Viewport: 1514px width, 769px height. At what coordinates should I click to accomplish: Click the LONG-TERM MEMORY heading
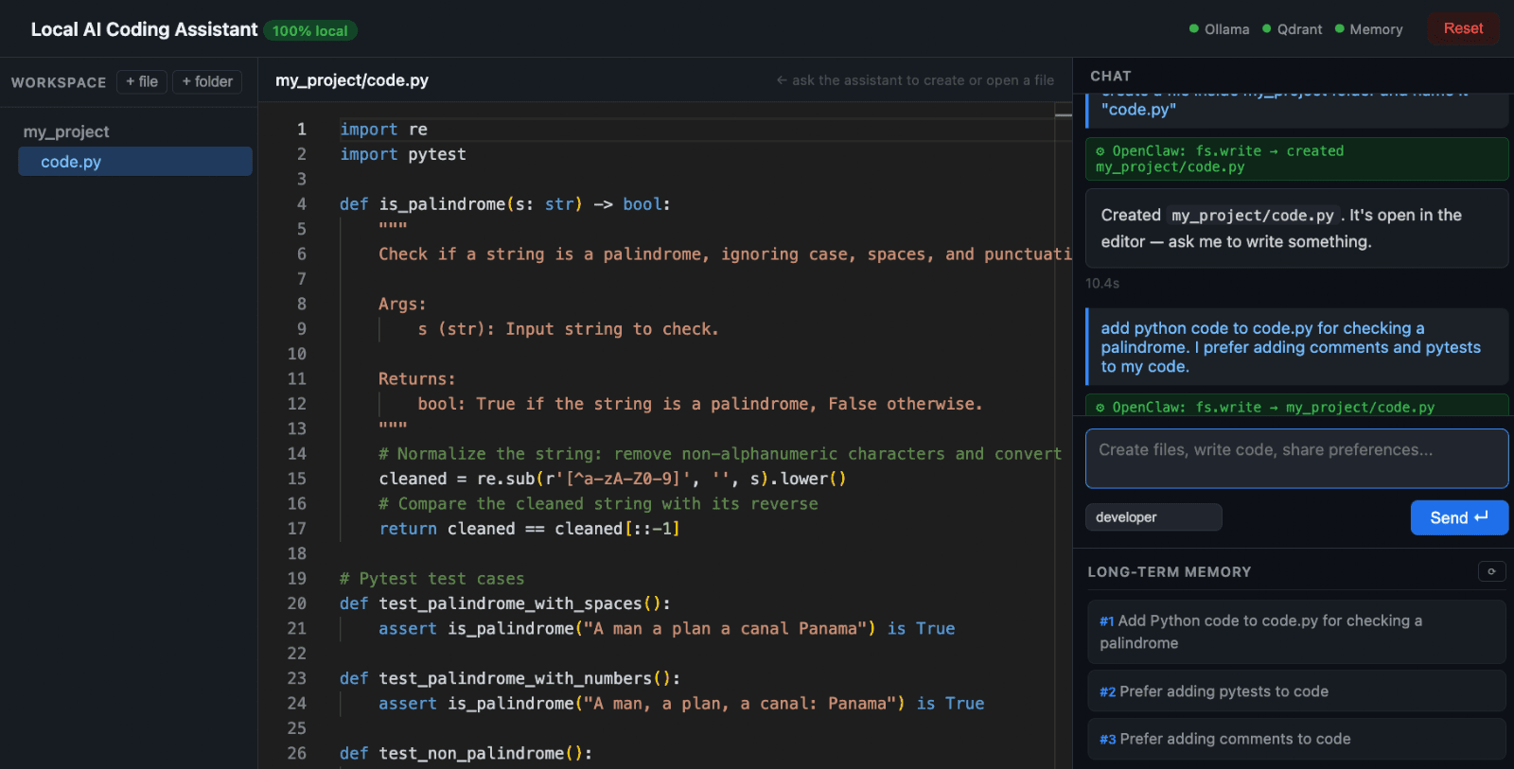point(1170,572)
